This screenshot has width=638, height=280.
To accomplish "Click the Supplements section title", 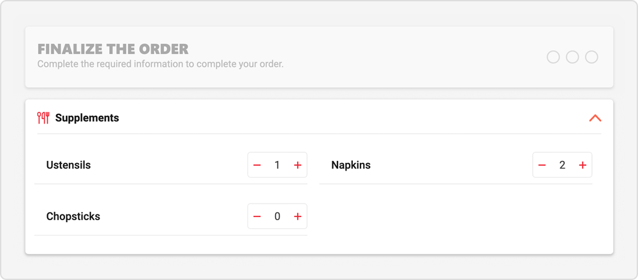I will tap(87, 118).
